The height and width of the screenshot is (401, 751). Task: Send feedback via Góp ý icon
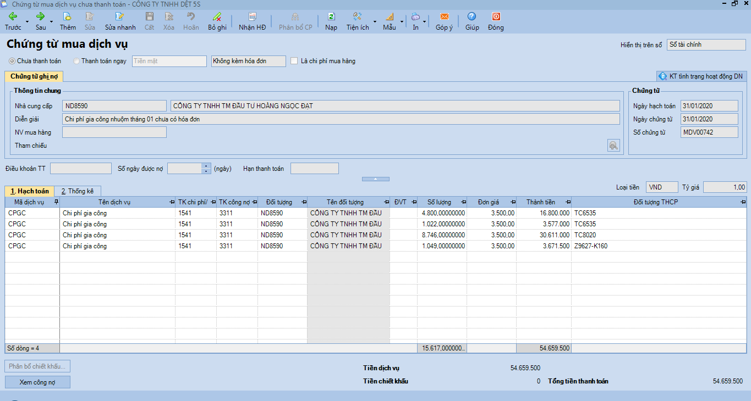444,21
